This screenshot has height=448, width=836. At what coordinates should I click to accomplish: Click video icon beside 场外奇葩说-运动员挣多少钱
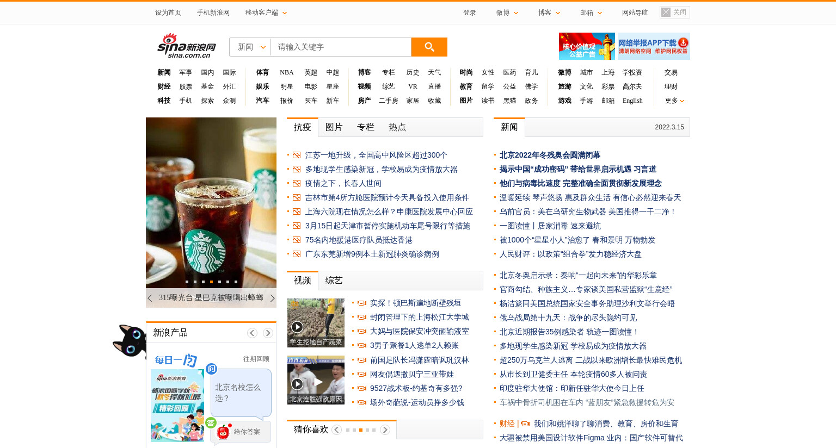click(361, 402)
